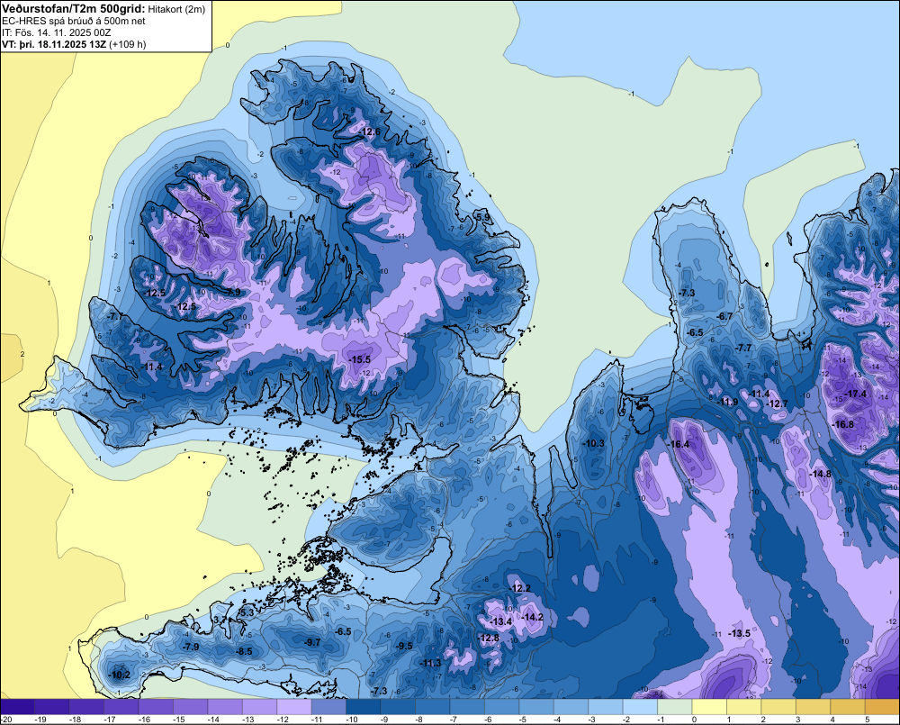Screen dimensions: 900x725
Task: Pick the light yellow legend swatch at 0
Action: point(709,707)
